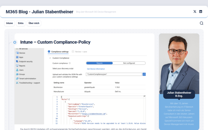The height and width of the screenshot is (130, 208).
Task: Click the search magnifier icon
Action: (201, 23)
